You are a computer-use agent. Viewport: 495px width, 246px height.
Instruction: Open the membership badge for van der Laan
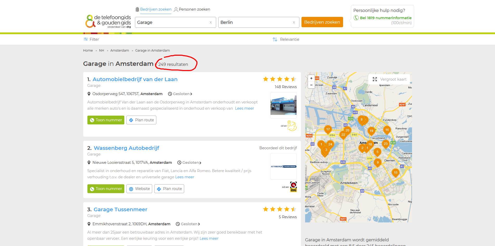(x=292, y=126)
